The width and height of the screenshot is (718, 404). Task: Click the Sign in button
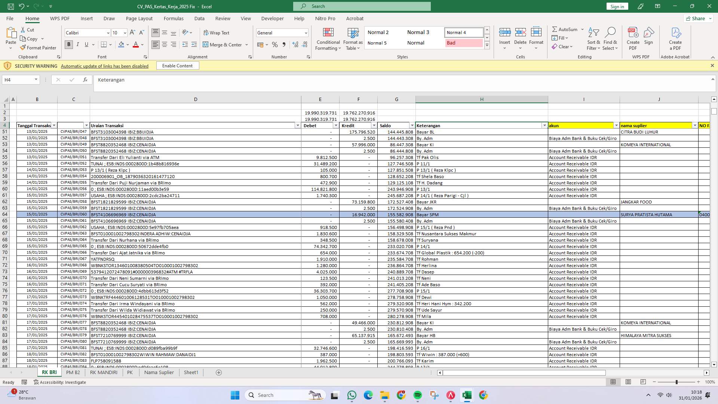click(617, 6)
